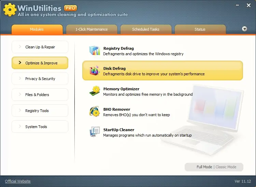The image size is (256, 187).
Task: Click the StartUp Cleaner checklist icon
Action: coord(95,132)
